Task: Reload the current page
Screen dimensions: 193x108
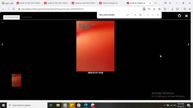Action: point(14,9)
